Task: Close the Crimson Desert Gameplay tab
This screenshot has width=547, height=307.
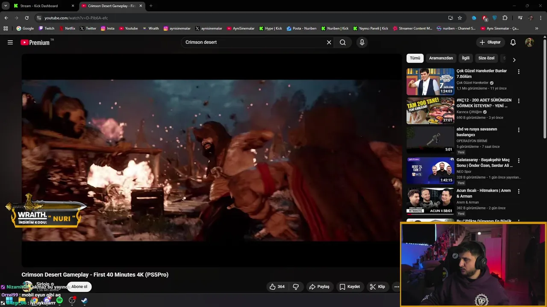Action: (141, 6)
